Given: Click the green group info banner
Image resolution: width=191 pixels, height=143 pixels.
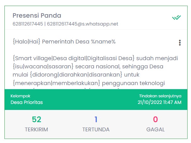Looking at the screenshot, I should coord(96,100).
